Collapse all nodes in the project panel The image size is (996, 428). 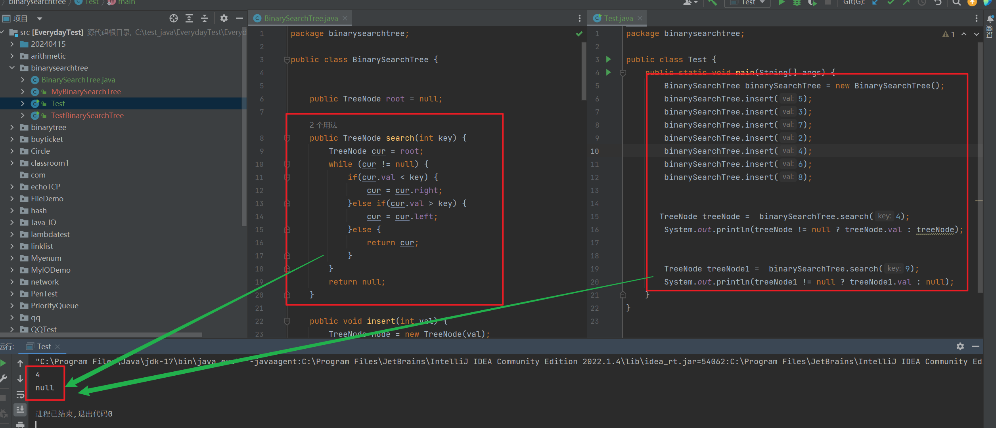[205, 18]
